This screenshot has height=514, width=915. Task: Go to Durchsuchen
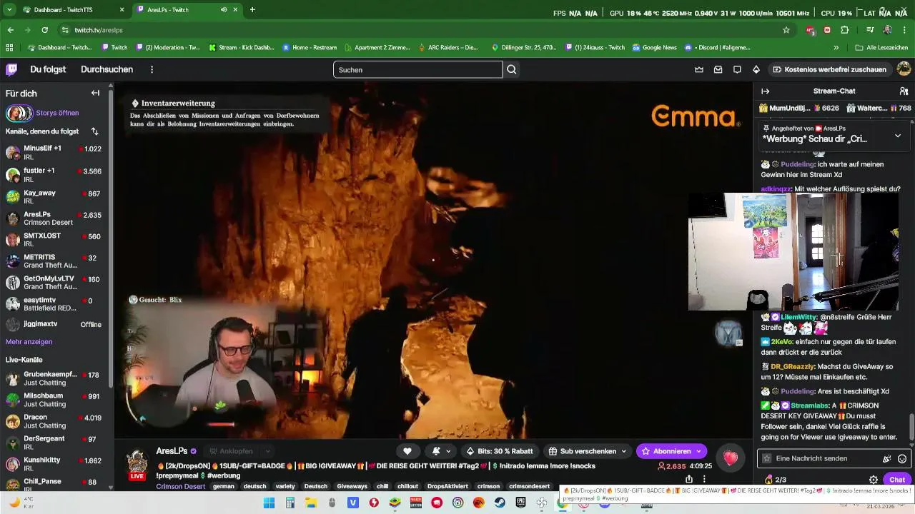click(x=107, y=69)
